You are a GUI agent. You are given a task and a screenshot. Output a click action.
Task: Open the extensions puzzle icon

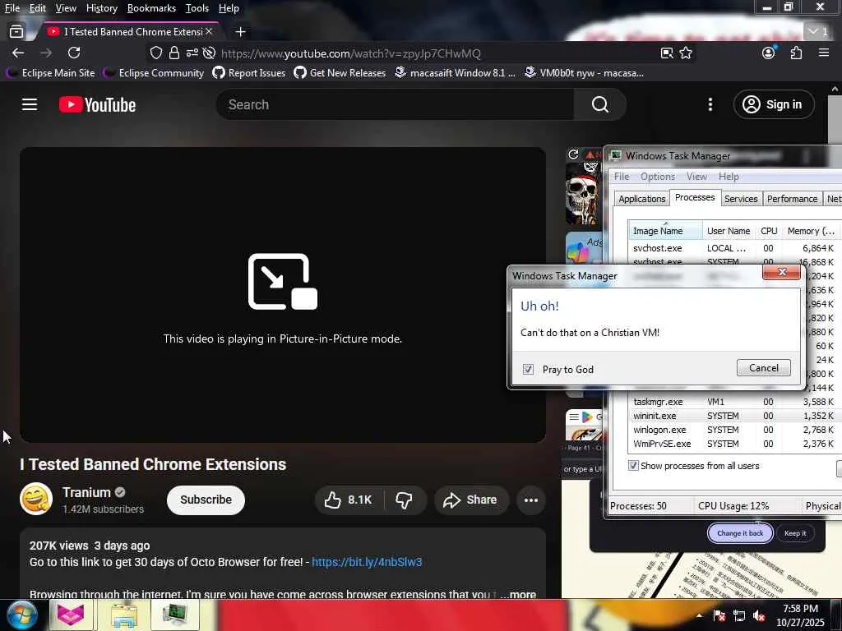coord(796,53)
